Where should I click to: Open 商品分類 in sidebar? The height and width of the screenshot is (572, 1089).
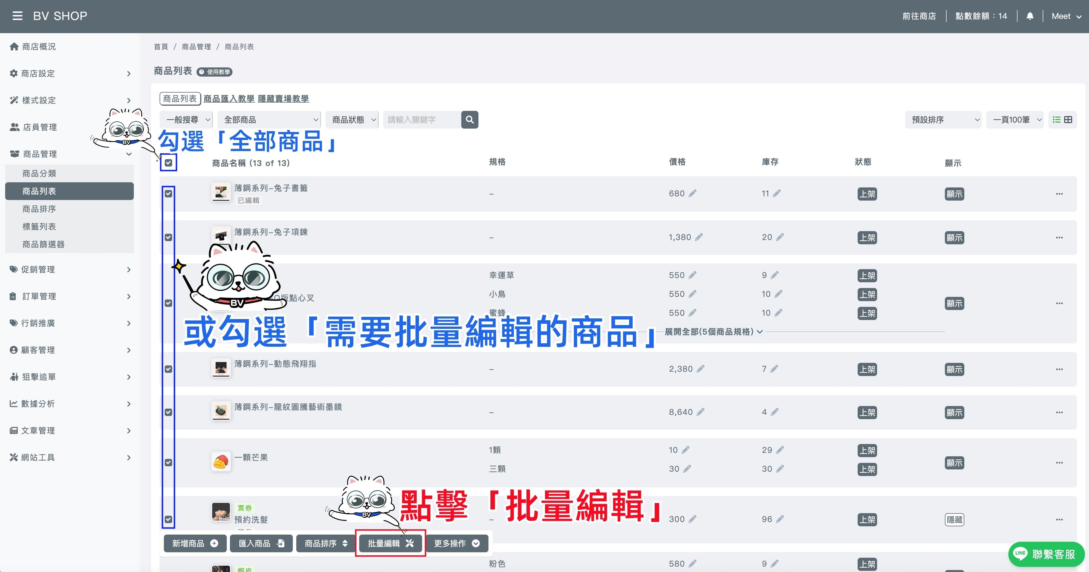click(x=69, y=173)
